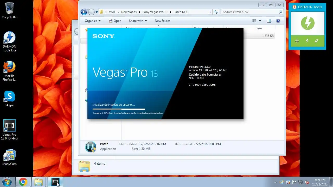
Task: Click the Open toolbar button in Explorer
Action: pyautogui.click(x=115, y=21)
